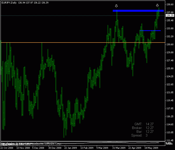Click the EURJPY,Daily chart title

point(9,3)
